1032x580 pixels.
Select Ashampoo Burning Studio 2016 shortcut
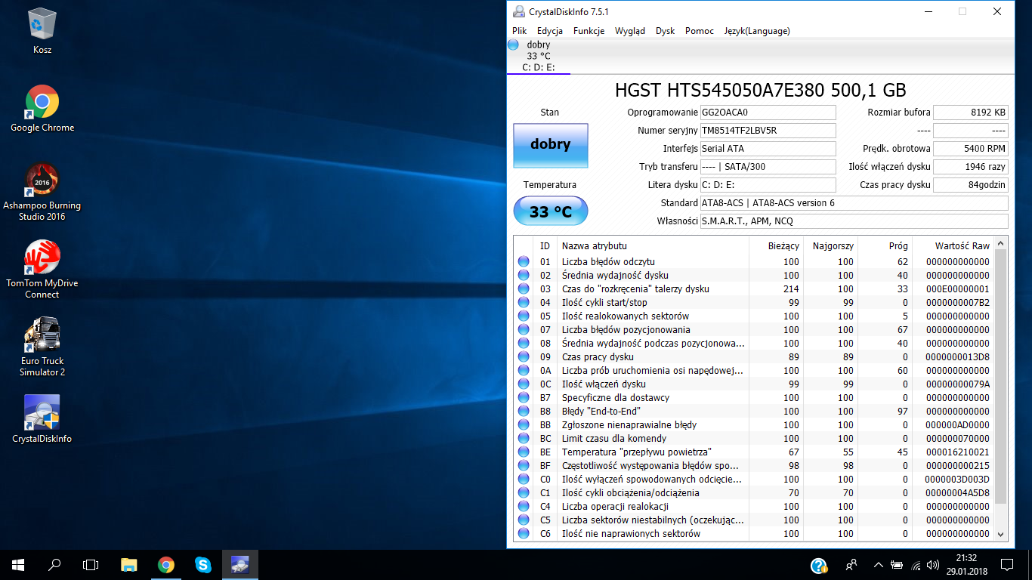point(42,192)
